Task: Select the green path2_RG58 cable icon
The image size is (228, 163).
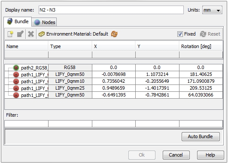Action: 16,67
